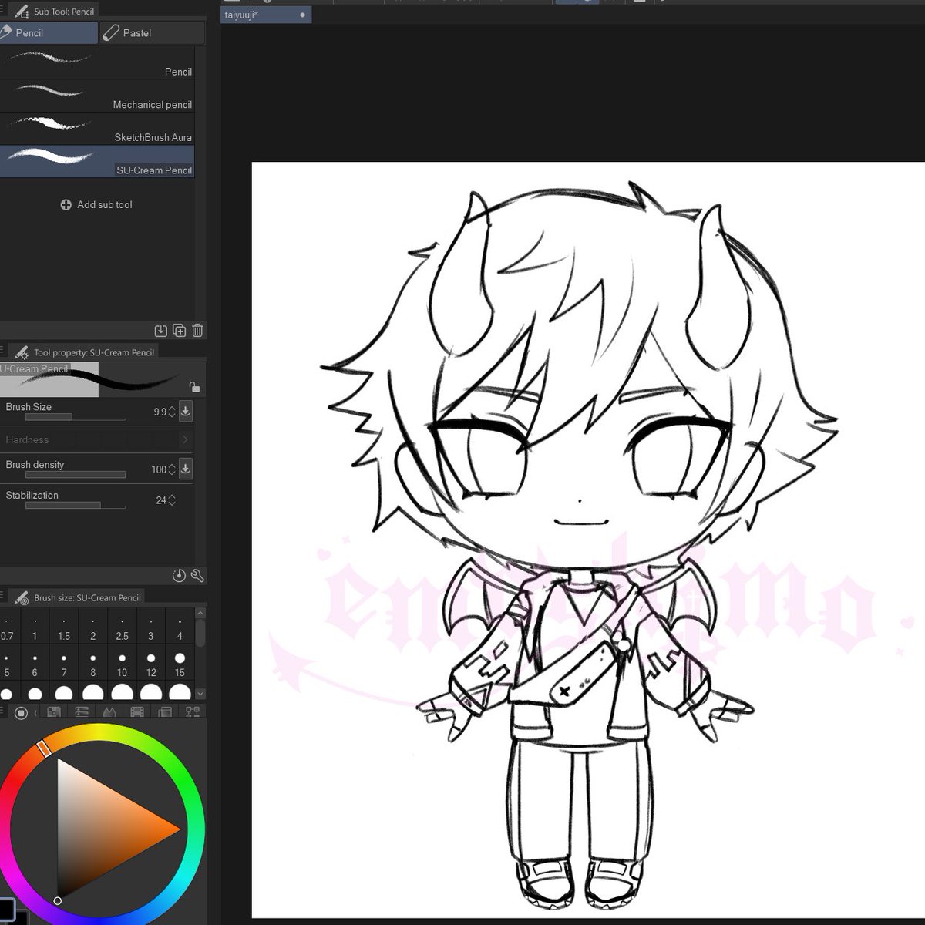Screen dimensions: 925x925
Task: Choose the Pencil sub tool
Action: (97, 62)
